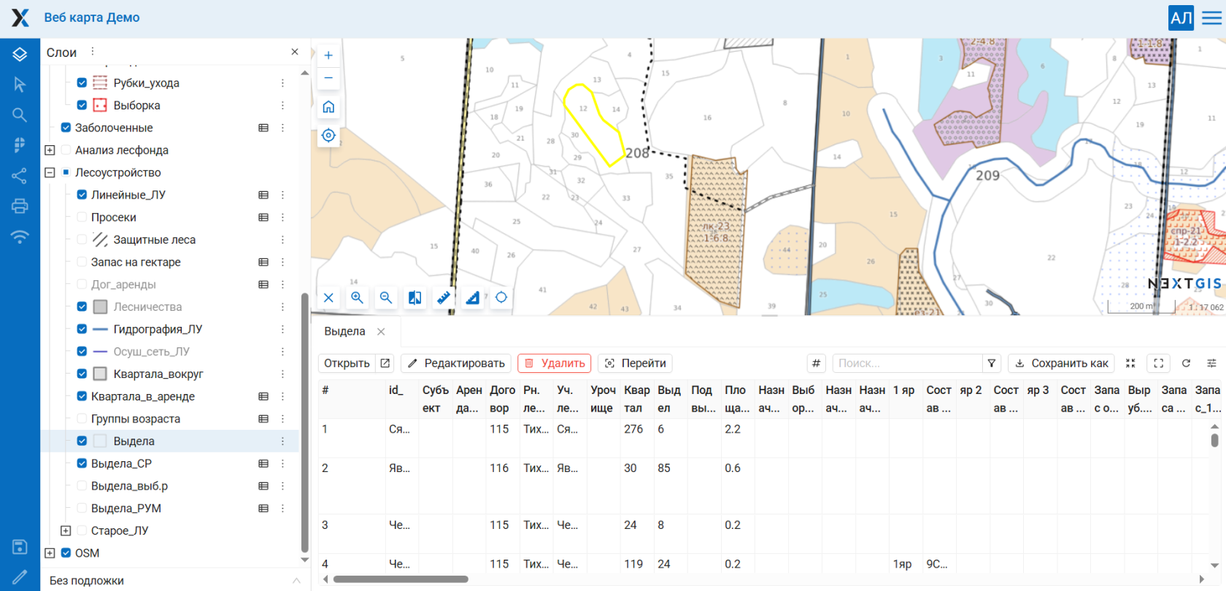Viewport: 1226px width, 591px height.
Task: Zoom in on the map with plus button
Action: click(x=328, y=55)
